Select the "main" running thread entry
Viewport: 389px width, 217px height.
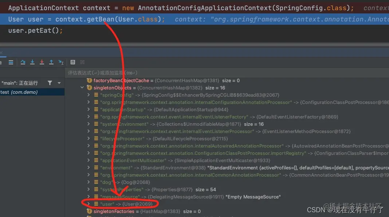[x=20, y=83]
